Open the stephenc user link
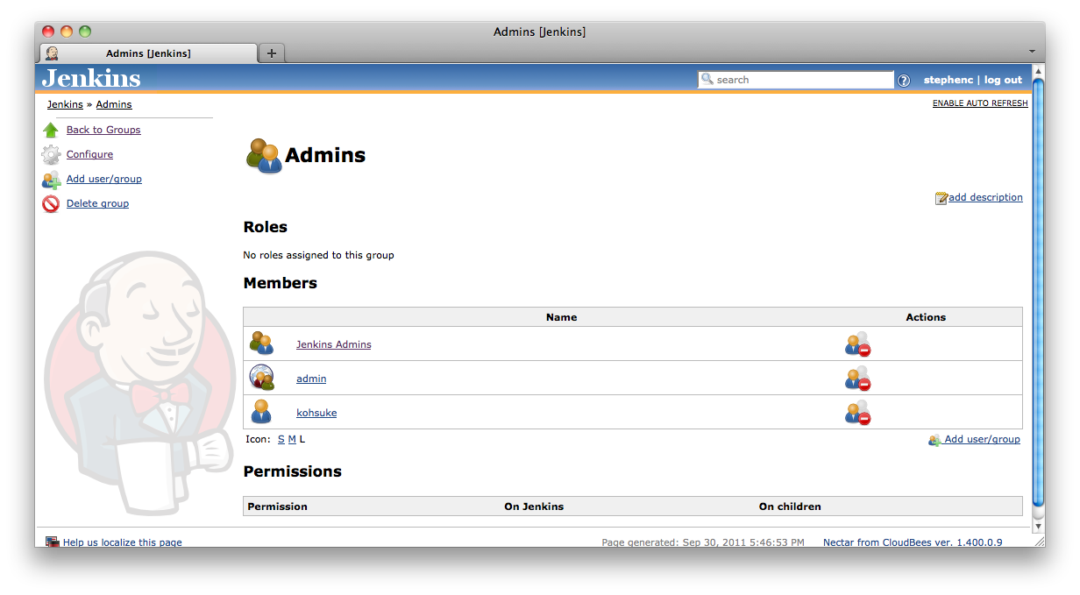Image resolution: width=1080 pixels, height=595 pixels. click(x=949, y=80)
